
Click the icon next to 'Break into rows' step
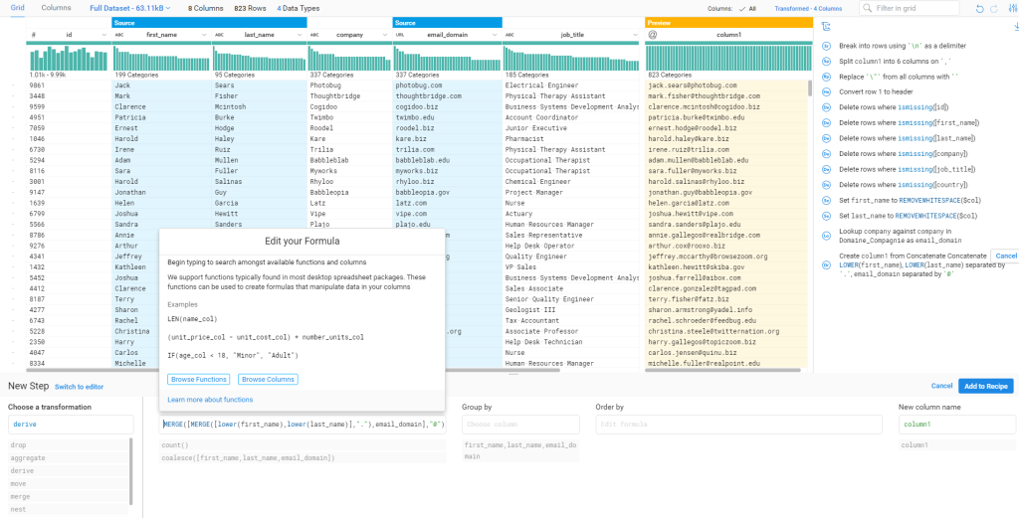pos(826,46)
